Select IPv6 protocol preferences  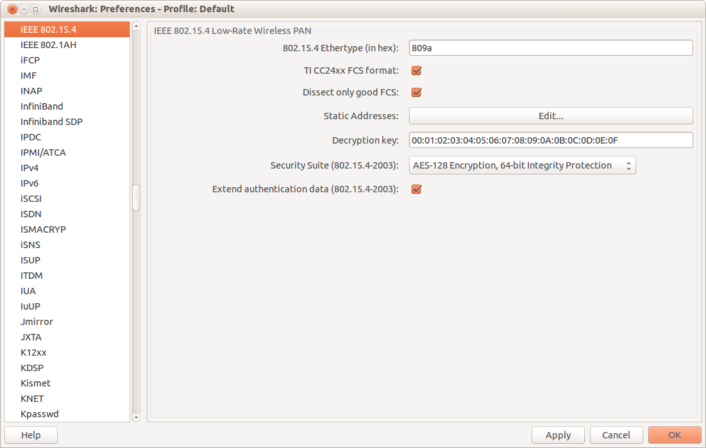tap(29, 183)
